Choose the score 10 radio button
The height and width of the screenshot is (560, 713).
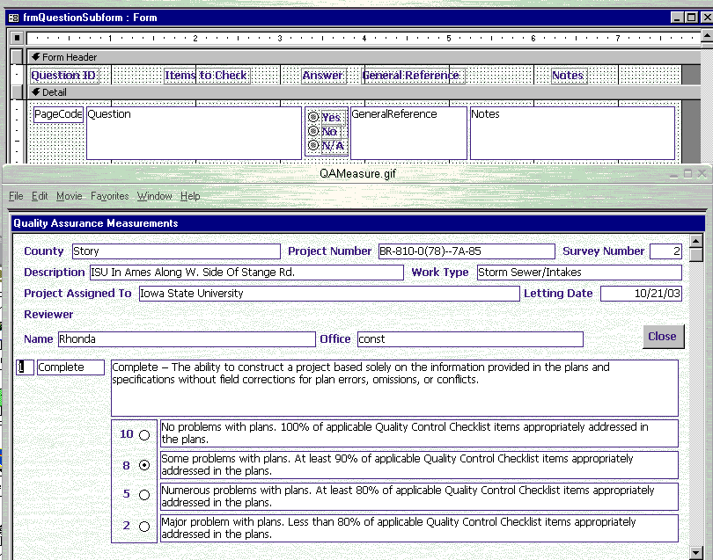[144, 435]
